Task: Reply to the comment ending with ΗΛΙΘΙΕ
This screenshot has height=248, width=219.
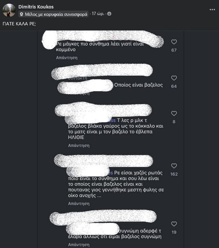Action: click(79, 145)
